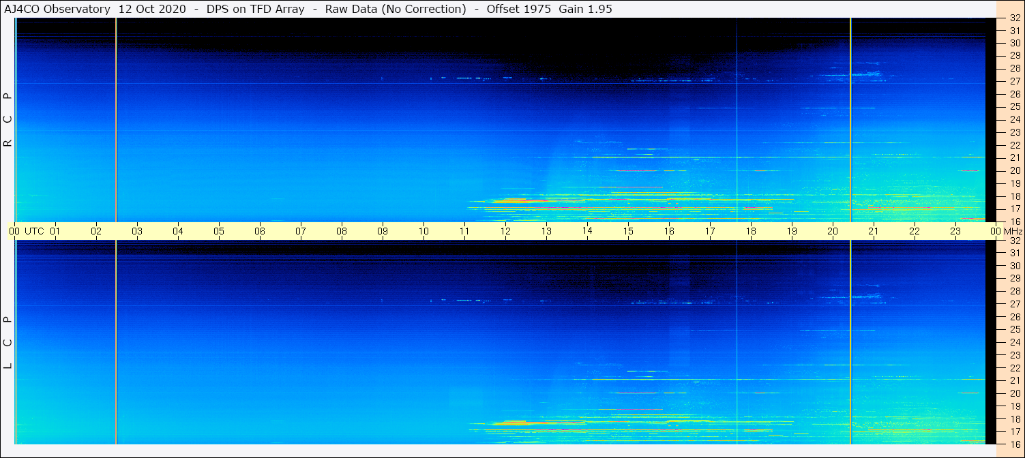
Task: Select the 03 hour label on time axis
Action: [x=137, y=231]
